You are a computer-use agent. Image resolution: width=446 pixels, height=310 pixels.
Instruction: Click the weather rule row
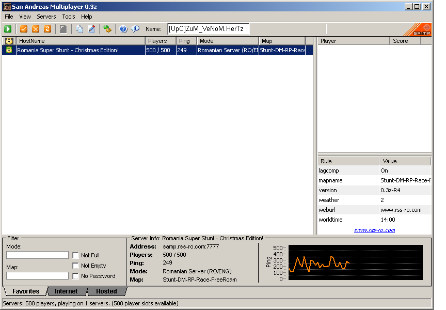[x=374, y=200]
